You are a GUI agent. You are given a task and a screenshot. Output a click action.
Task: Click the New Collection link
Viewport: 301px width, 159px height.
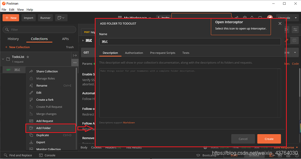click(x=17, y=47)
